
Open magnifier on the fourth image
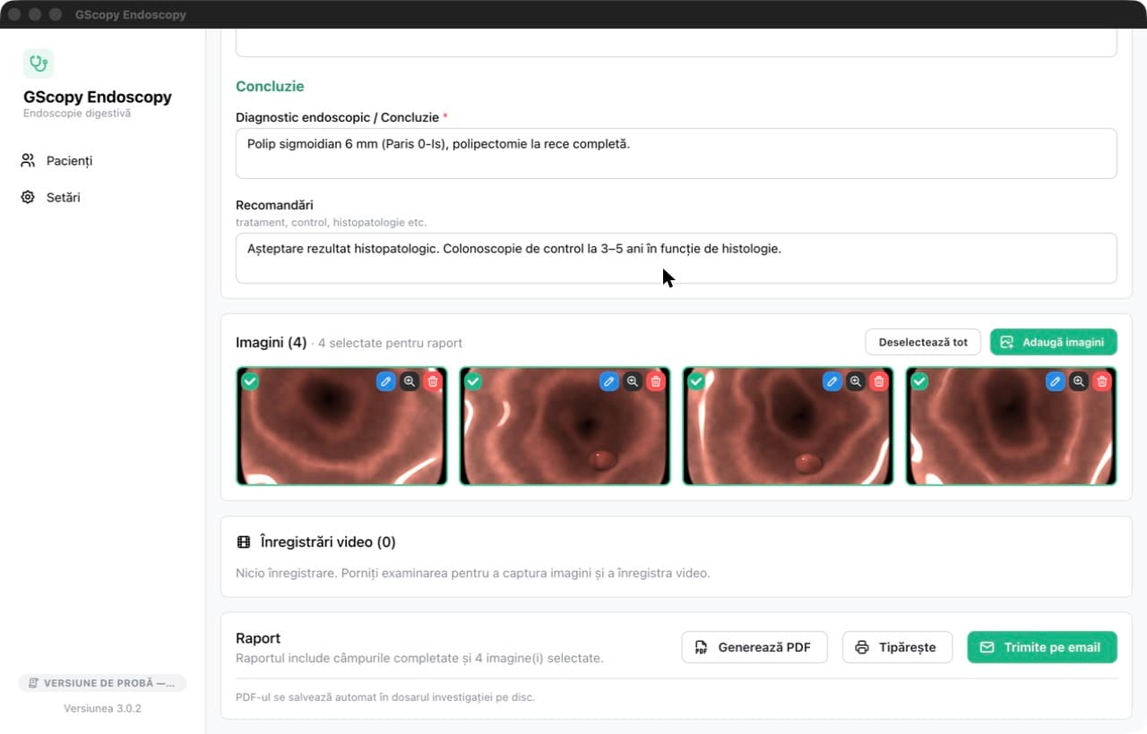(x=1079, y=381)
